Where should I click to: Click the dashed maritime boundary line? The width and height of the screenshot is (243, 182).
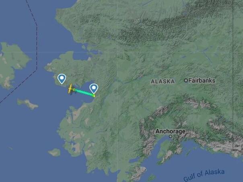point(37,47)
